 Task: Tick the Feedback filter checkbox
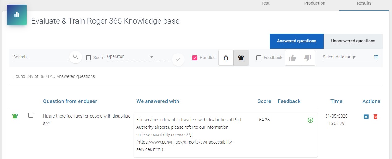[x=259, y=58]
